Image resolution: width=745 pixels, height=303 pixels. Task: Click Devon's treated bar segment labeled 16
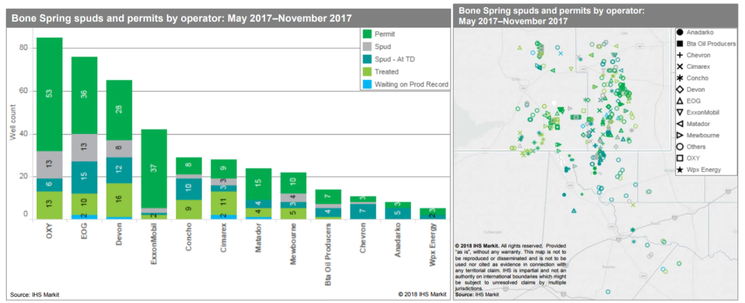pos(119,200)
